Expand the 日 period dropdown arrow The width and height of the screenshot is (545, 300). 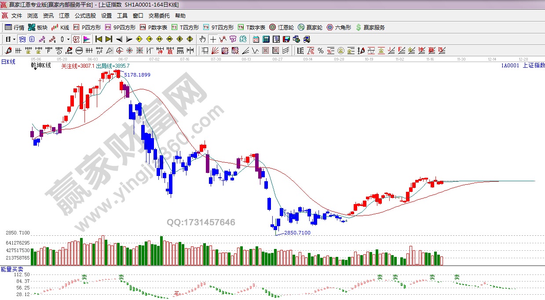pos(14,39)
